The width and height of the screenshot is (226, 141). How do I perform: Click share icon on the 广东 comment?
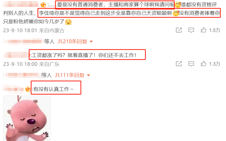coord(179,64)
